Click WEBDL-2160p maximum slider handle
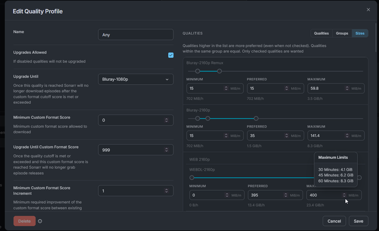379x231 pixels. tap(359, 178)
